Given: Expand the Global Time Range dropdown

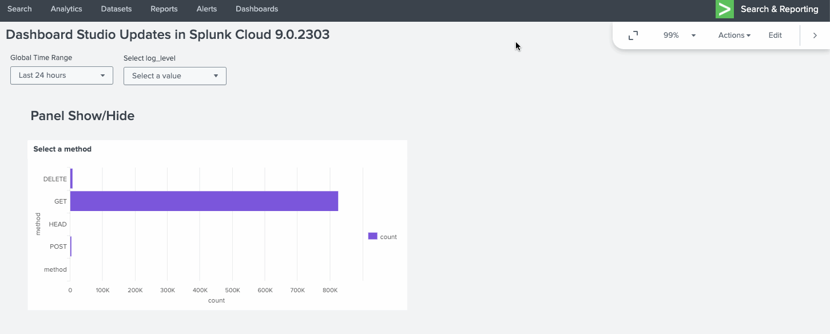Looking at the screenshot, I should (x=62, y=75).
